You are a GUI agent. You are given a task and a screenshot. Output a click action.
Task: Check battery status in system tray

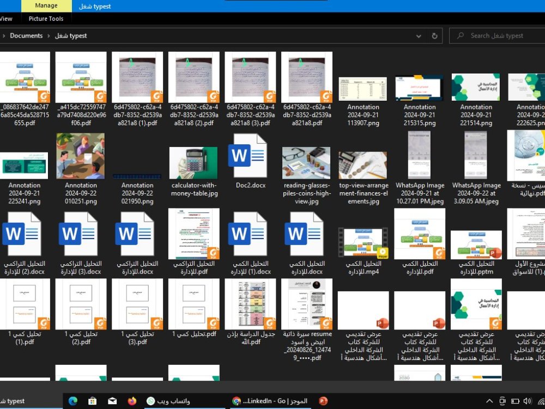coord(515,401)
